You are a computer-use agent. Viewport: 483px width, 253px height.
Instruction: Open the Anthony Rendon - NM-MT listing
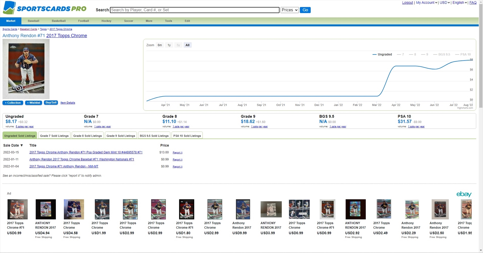pos(64,166)
